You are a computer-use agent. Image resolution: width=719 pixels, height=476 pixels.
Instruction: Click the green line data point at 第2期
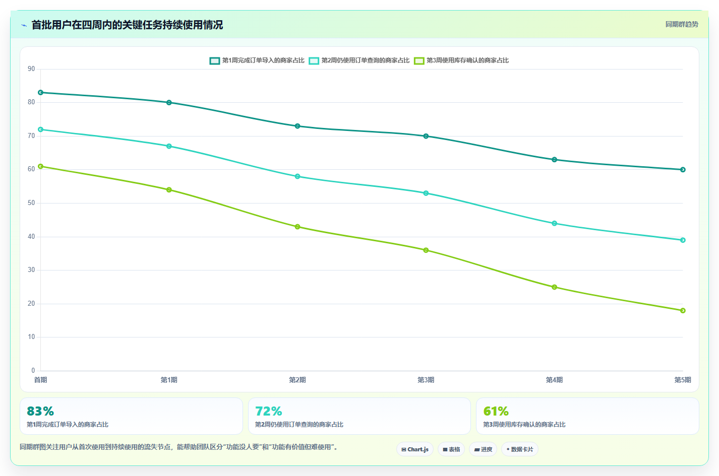coord(297,227)
